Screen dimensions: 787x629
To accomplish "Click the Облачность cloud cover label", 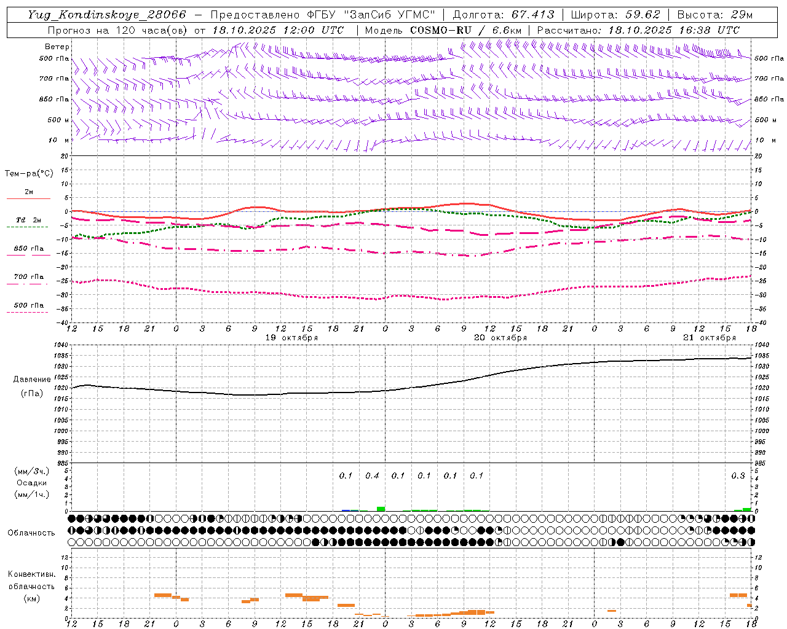I will point(31,533).
